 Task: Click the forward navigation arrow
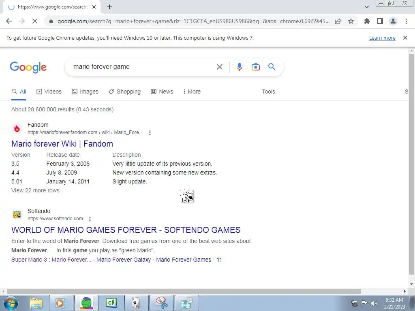click(22, 21)
